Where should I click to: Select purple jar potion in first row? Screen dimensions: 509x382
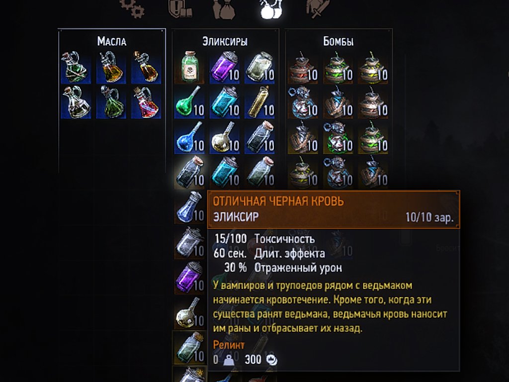tap(224, 67)
